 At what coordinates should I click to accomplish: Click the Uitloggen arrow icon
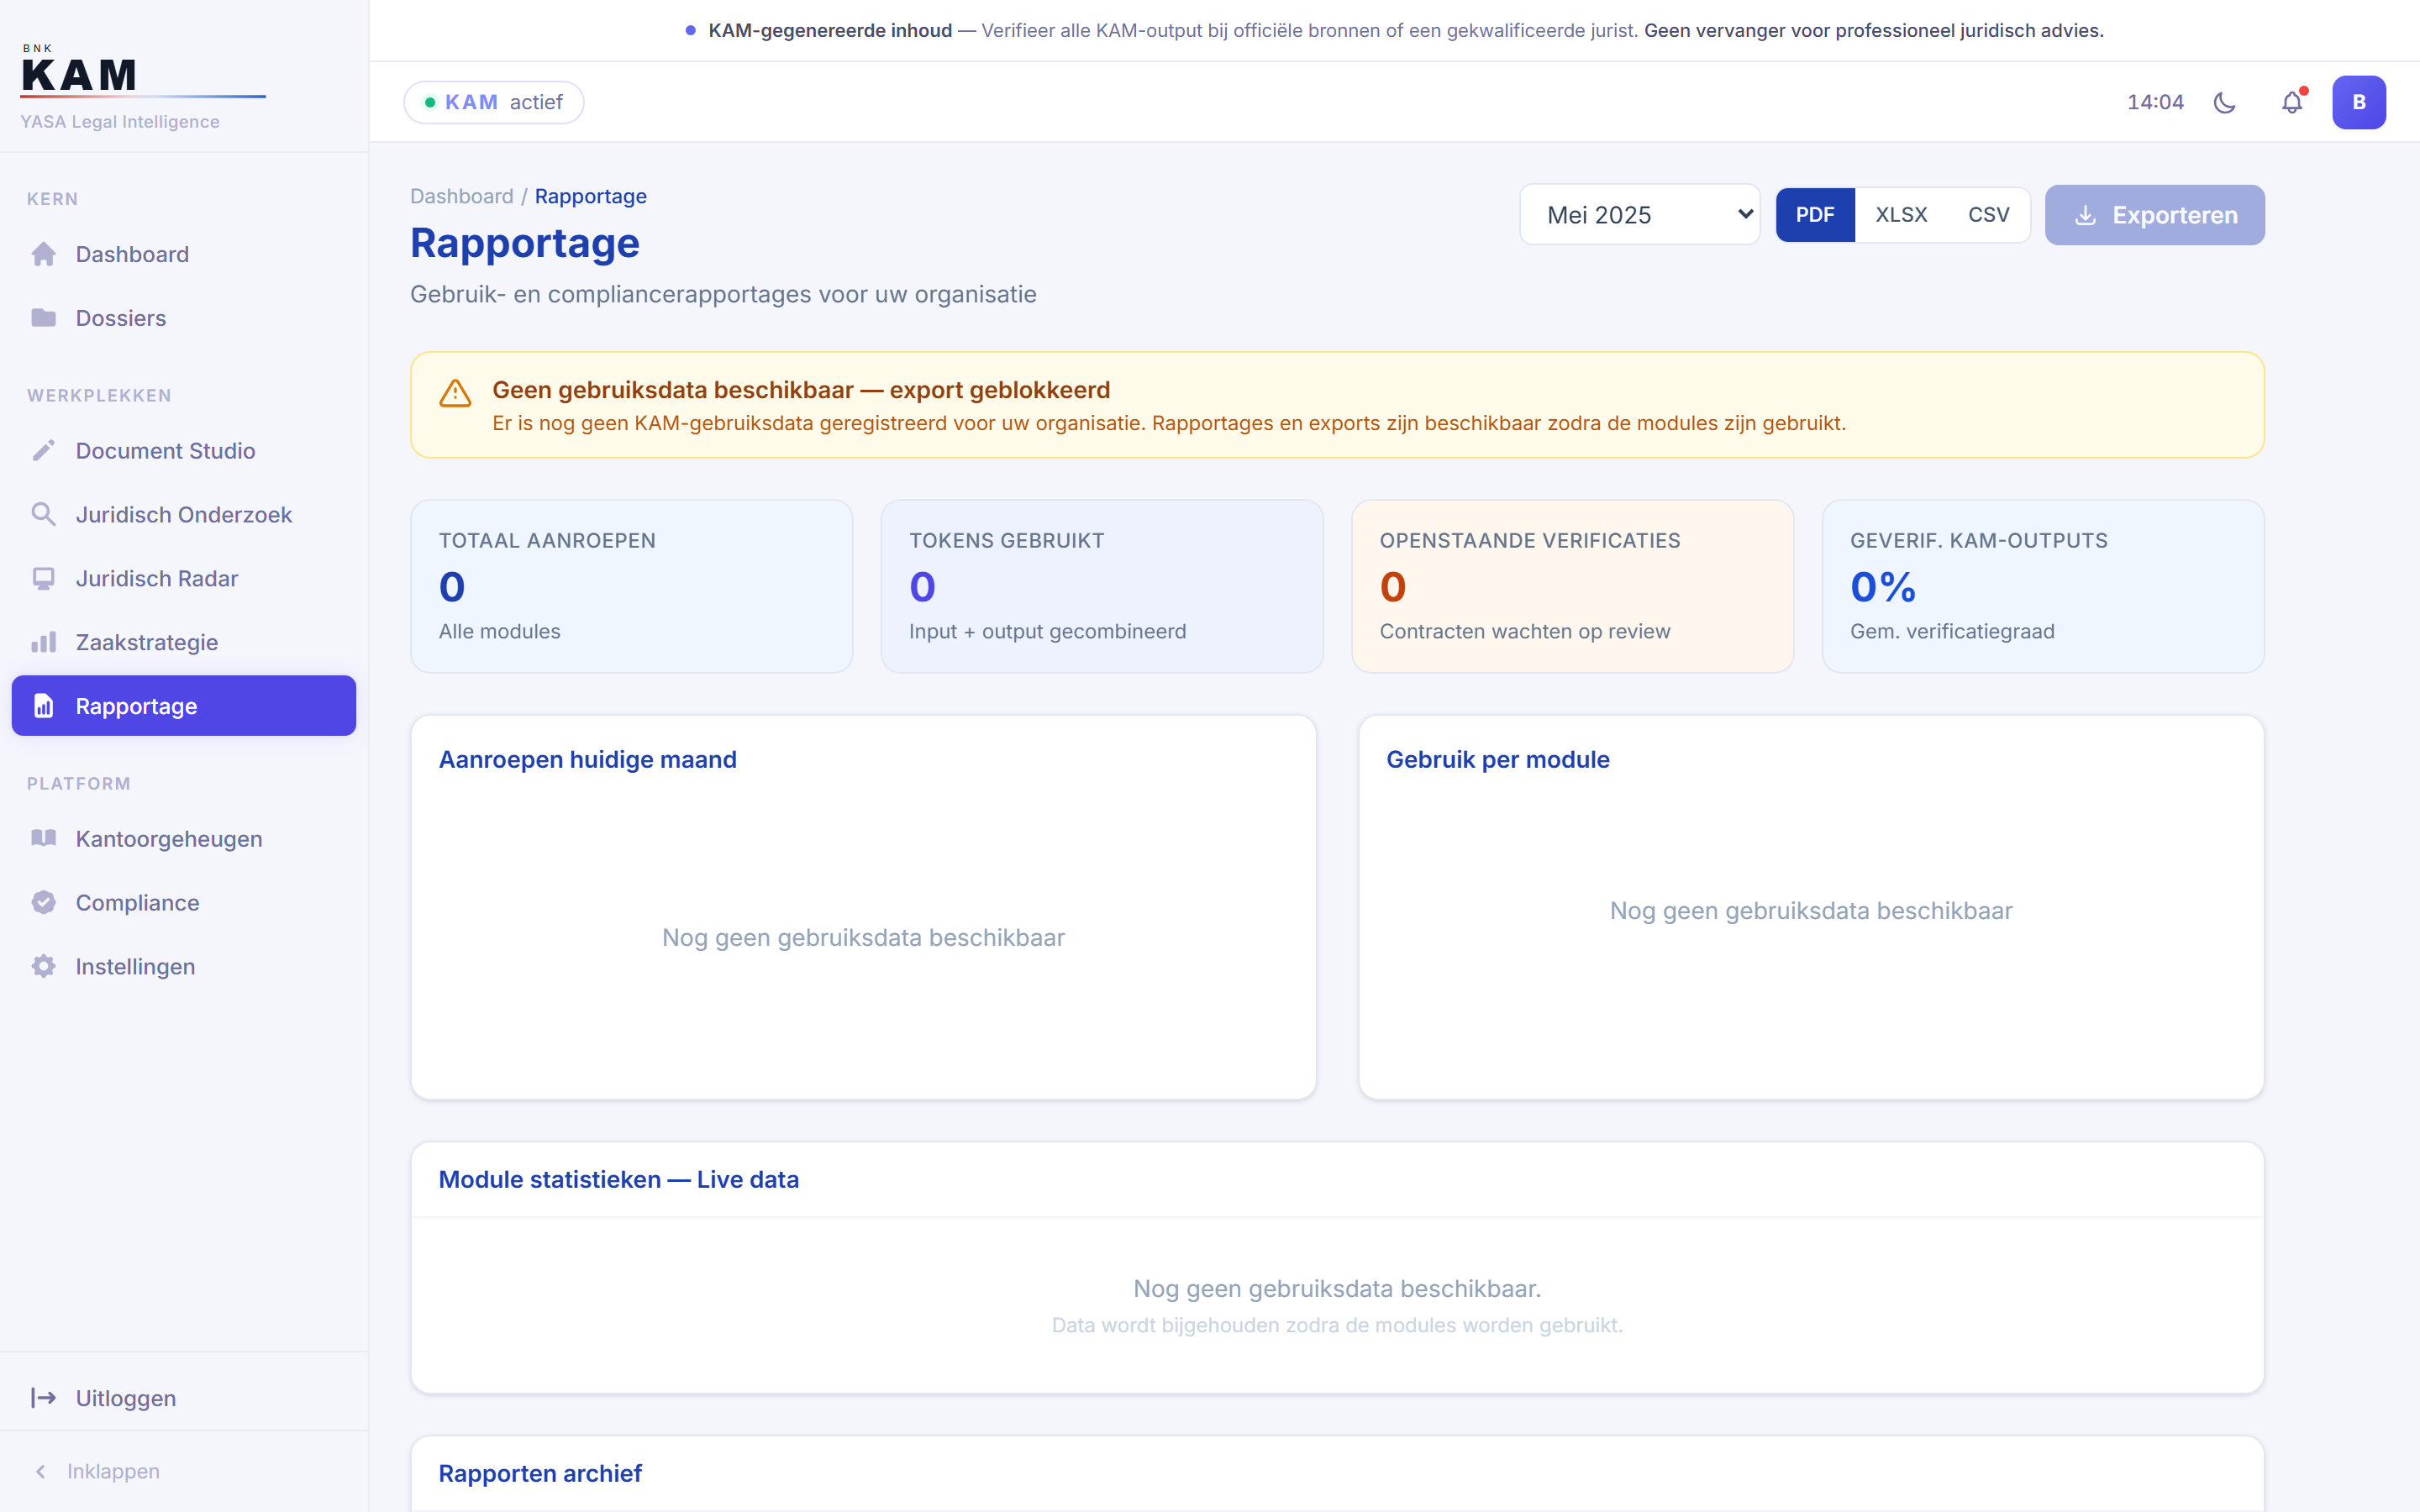tap(43, 1398)
